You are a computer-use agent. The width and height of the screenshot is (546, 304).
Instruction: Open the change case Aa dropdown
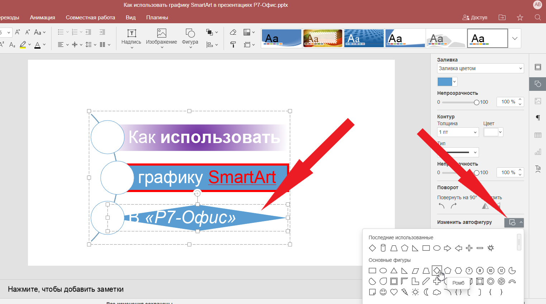tap(40, 32)
